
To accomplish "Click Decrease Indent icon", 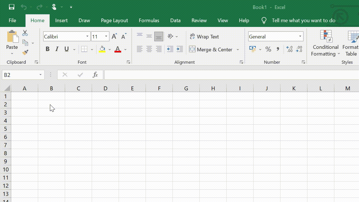I will (170, 49).
